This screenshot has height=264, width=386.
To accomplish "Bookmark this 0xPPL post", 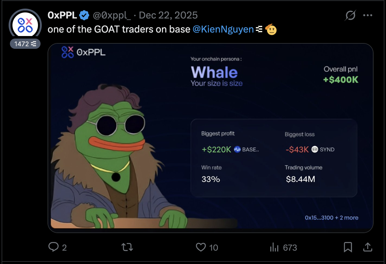I will click(348, 247).
